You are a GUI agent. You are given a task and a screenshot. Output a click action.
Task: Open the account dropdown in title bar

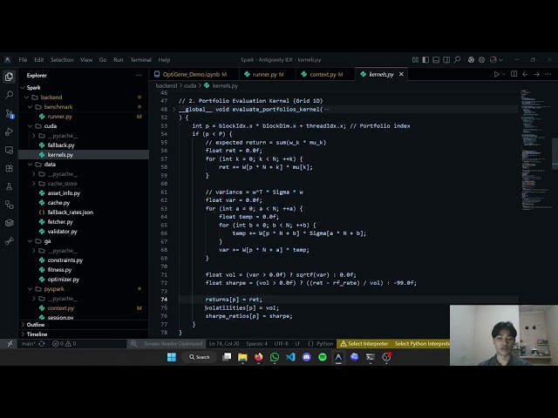[x=496, y=60]
